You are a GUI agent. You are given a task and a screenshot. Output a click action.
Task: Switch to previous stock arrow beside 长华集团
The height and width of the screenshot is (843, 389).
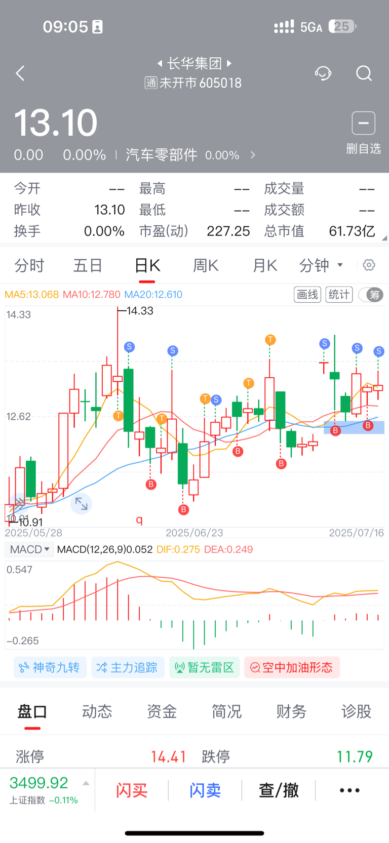point(160,63)
